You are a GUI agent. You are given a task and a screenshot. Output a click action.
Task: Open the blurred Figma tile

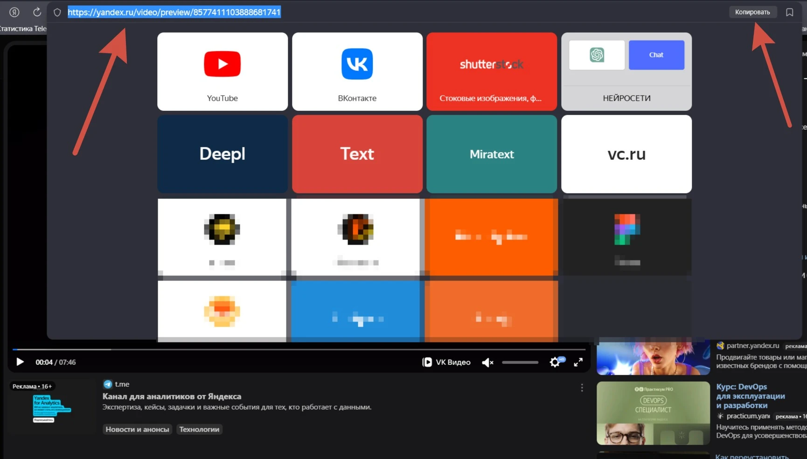point(626,237)
